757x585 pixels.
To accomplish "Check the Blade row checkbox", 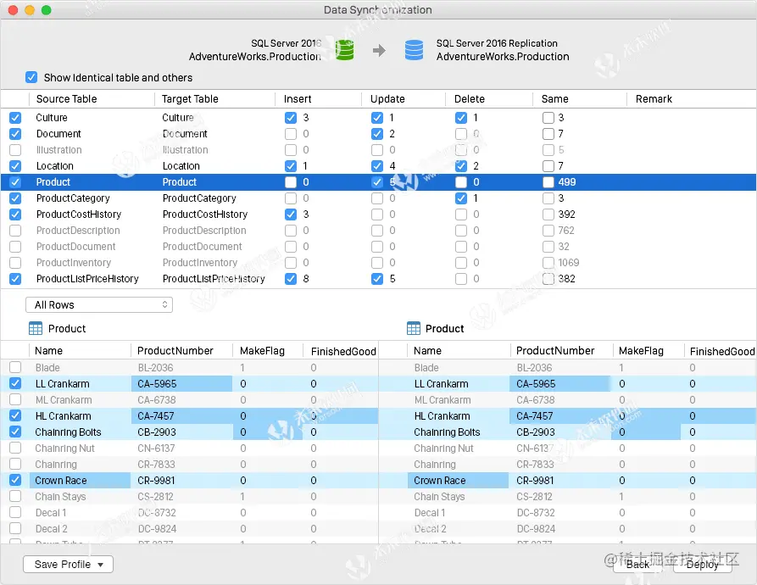I will pyautogui.click(x=15, y=367).
